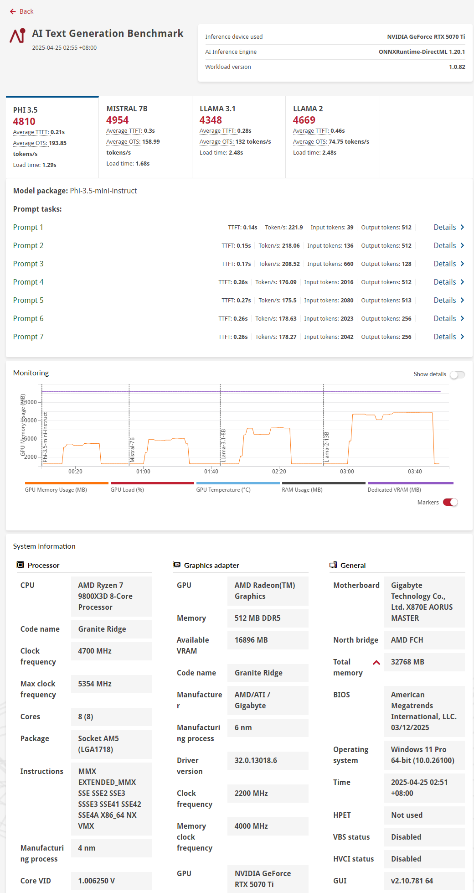Viewport: 474px width, 893px height.
Task: Click the Graphics adapter section icon
Action: [177, 565]
